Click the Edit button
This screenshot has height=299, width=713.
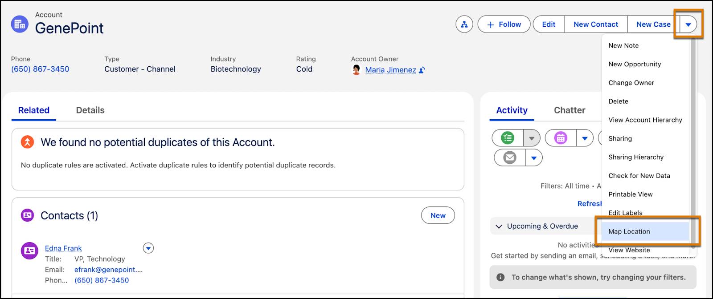click(549, 24)
